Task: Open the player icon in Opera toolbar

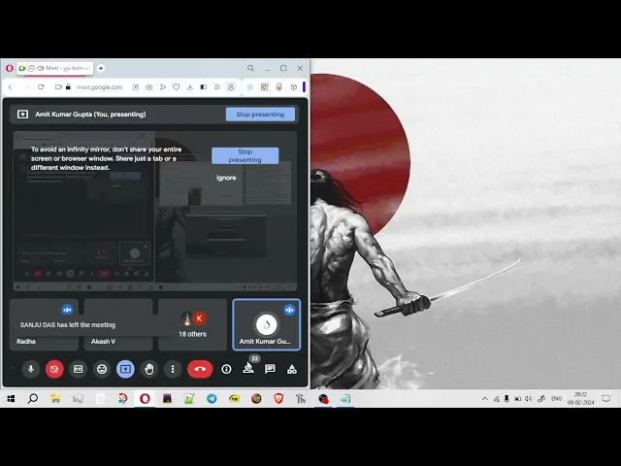Action: (x=163, y=86)
